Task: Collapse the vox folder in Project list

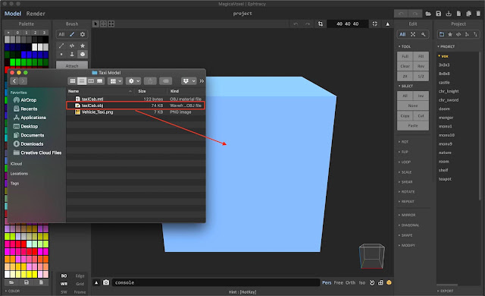Action: tap(443, 56)
